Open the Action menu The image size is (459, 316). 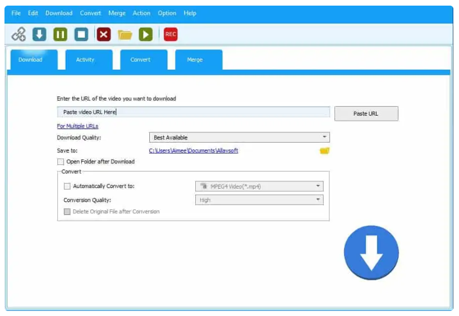click(x=141, y=13)
